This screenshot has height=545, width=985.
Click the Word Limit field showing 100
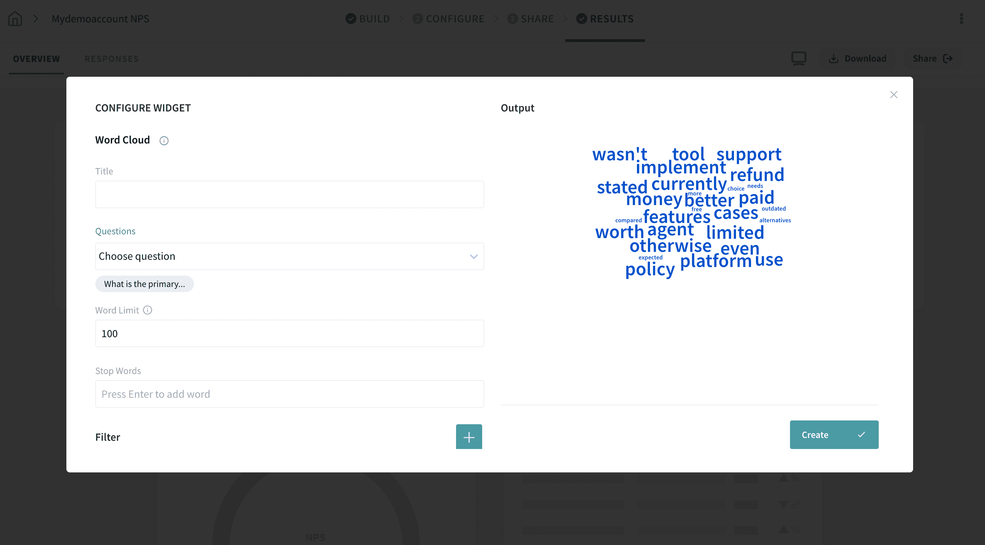coord(290,333)
